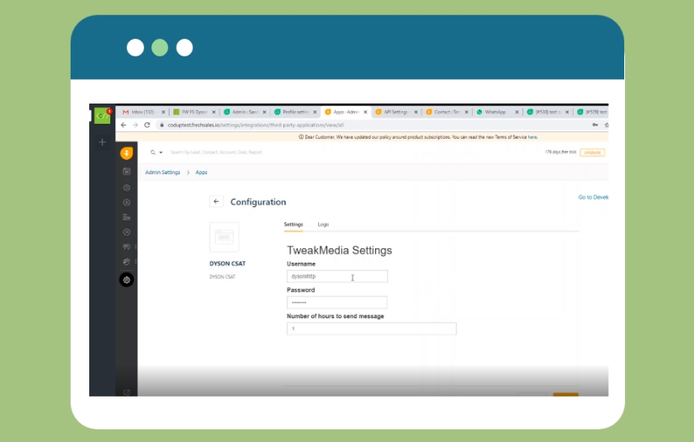
Task: Click the Admin Settings breadcrumb link
Action: pos(162,173)
